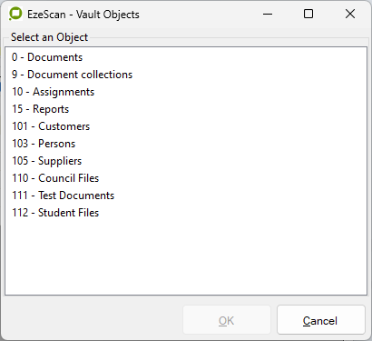The height and width of the screenshot is (341, 372).
Task: Click empty footer area left of OK button
Action: click(x=93, y=320)
